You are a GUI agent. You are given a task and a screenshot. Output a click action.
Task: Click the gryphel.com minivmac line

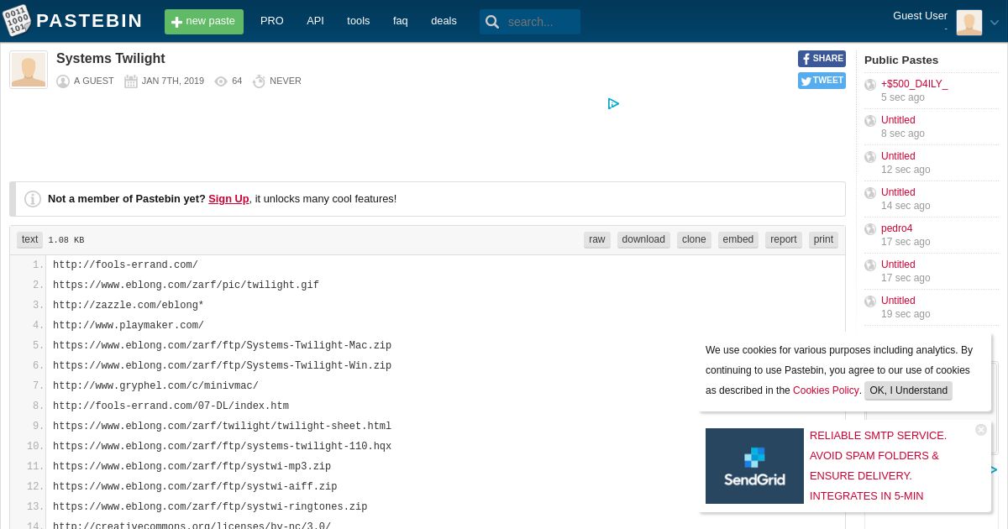pos(155,386)
